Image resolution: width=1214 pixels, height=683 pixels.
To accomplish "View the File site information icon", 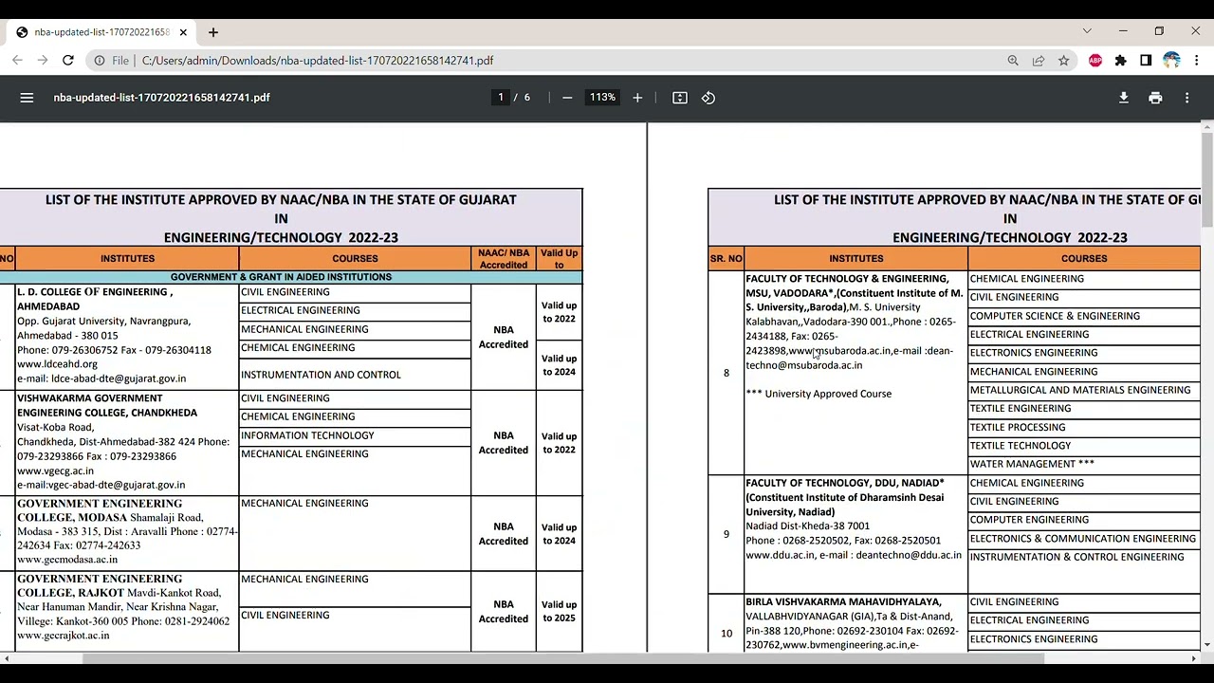I will point(100,61).
